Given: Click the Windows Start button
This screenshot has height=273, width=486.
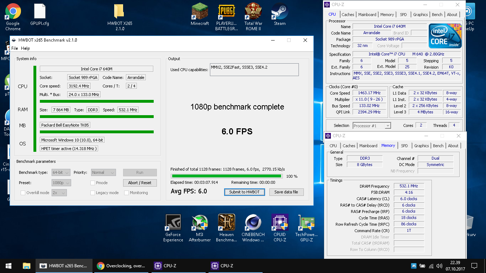Looking at the screenshot, I should (x=9, y=266).
